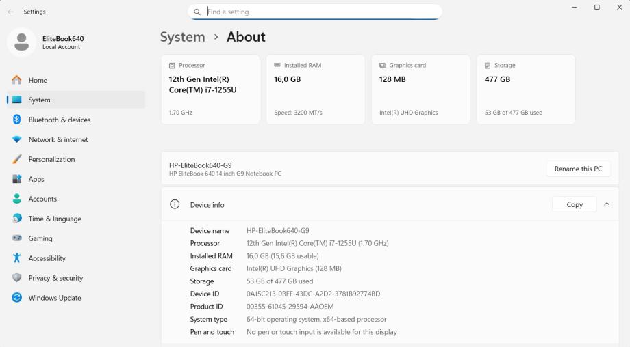Go back using the back arrow
Image resolution: width=630 pixels, height=347 pixels.
10,12
